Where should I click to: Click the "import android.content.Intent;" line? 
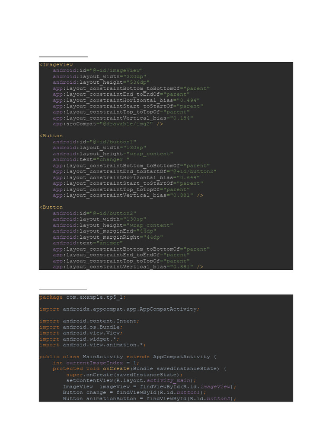click(x=89, y=321)
